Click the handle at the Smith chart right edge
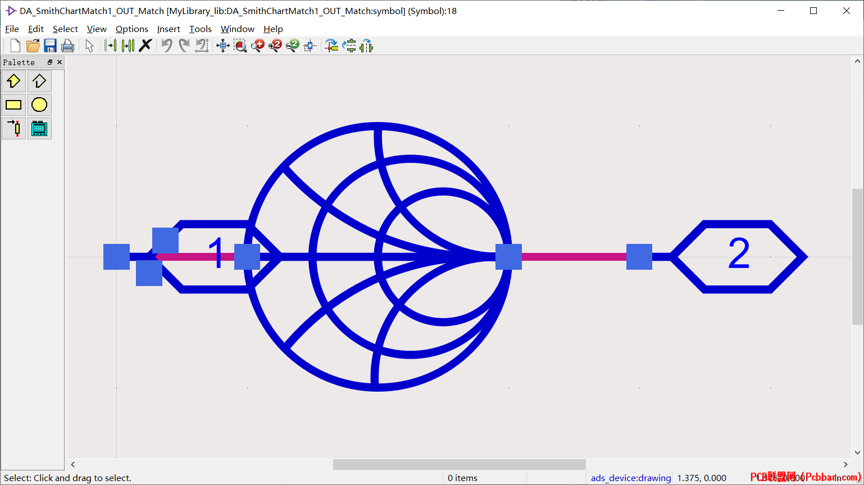 (x=508, y=257)
